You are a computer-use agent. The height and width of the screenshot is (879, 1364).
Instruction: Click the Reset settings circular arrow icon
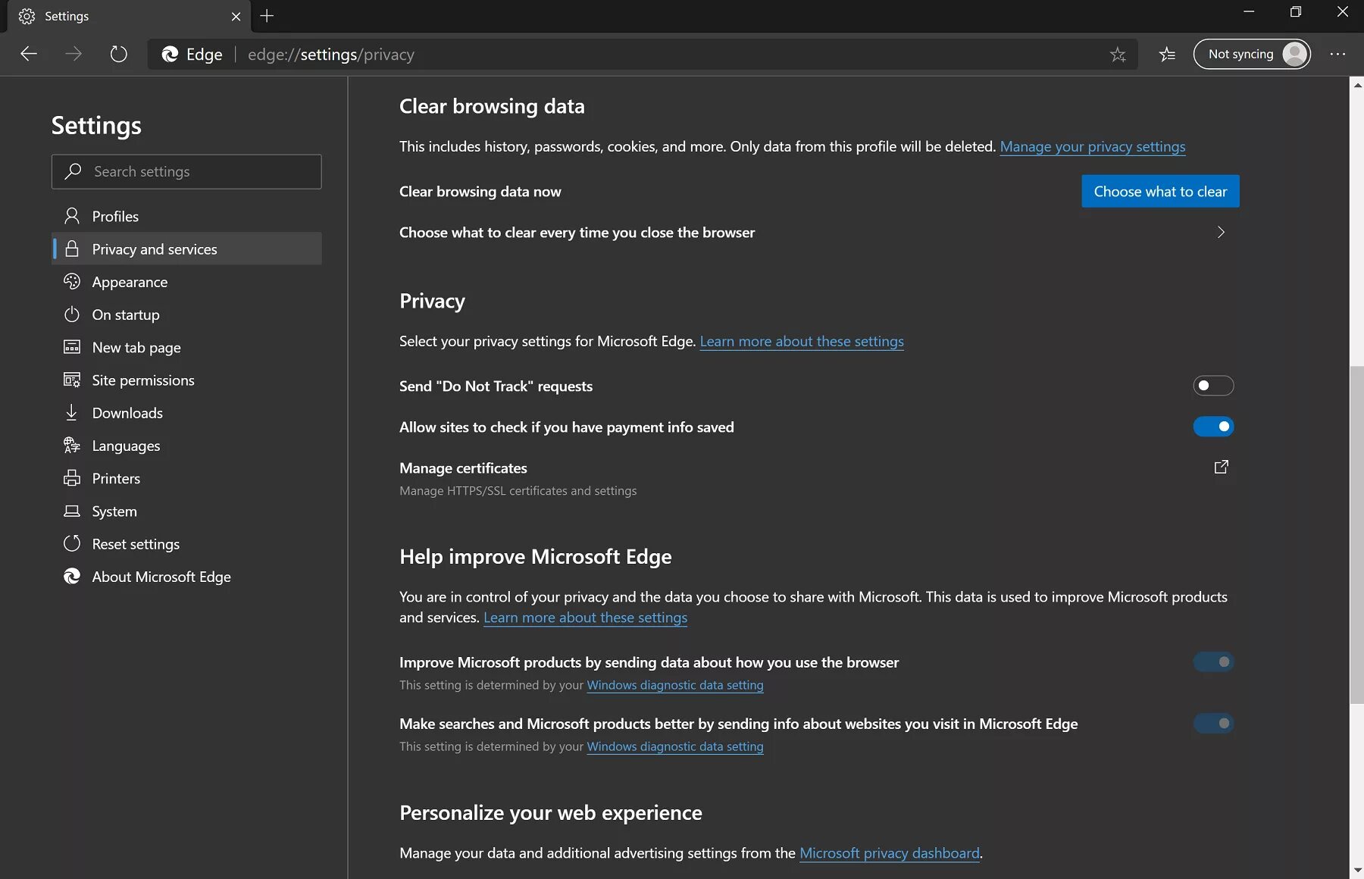tap(72, 543)
